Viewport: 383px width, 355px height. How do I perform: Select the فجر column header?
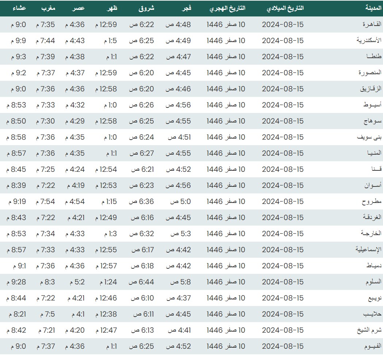pos(187,8)
